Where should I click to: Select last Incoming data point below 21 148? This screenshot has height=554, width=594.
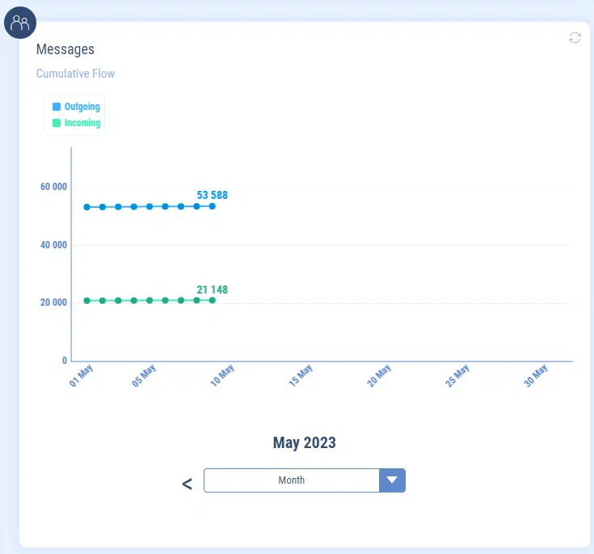coord(213,300)
